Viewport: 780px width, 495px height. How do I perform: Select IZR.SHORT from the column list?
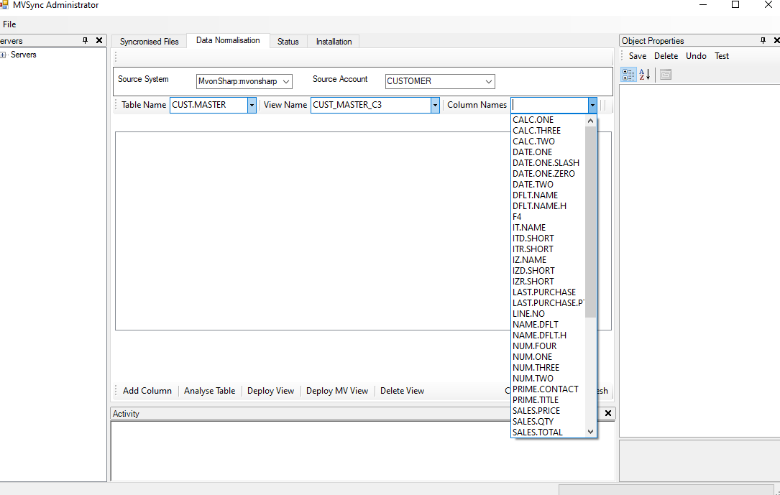[x=549, y=282]
